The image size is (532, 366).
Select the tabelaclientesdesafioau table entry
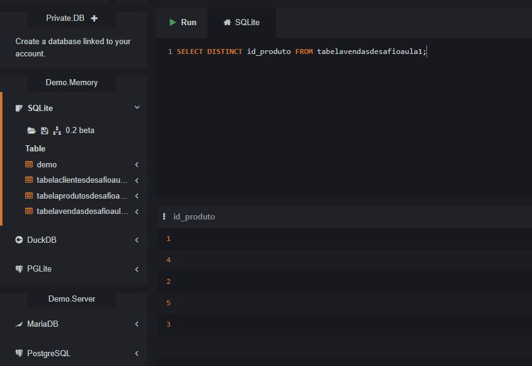point(82,180)
